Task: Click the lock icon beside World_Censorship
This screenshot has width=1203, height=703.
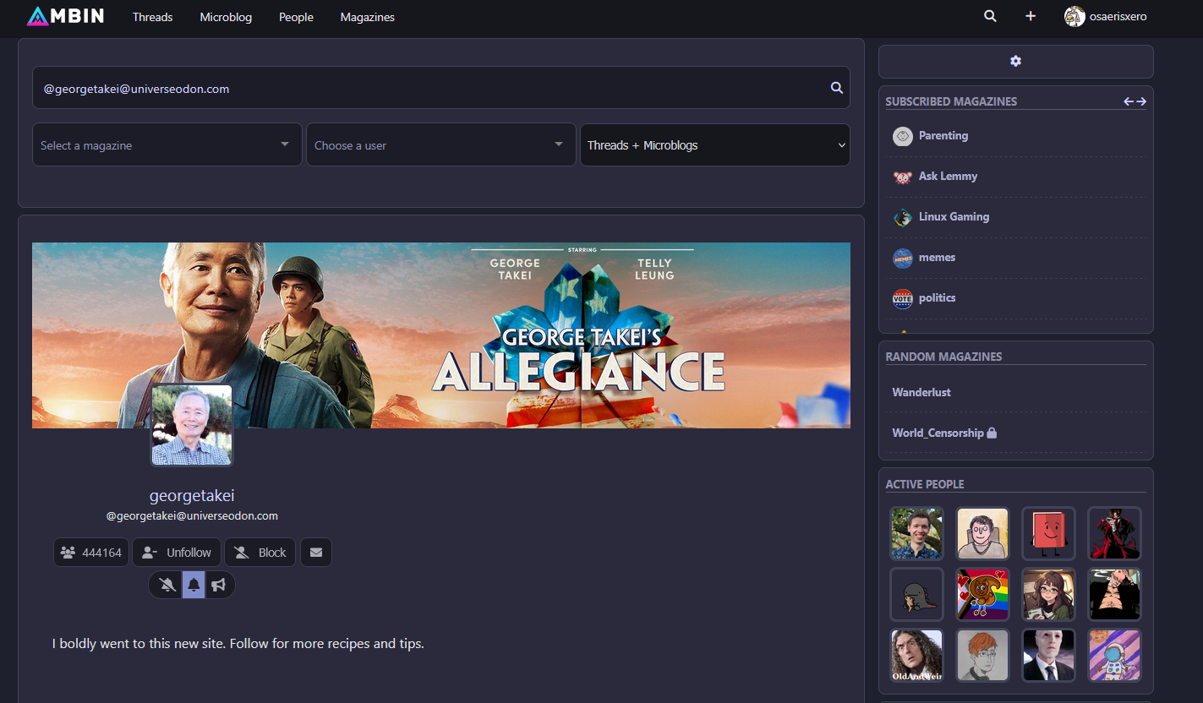Action: [x=992, y=433]
